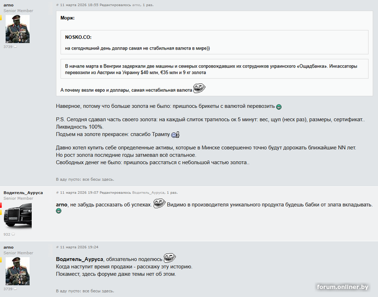Click the trollface after 'рассказать об успехах'
The width and height of the screenshot is (378, 297).
[x=159, y=204]
